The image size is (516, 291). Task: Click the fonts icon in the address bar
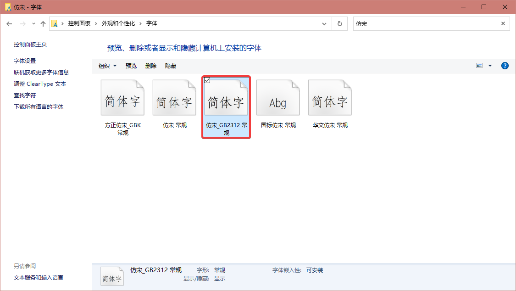(x=55, y=23)
